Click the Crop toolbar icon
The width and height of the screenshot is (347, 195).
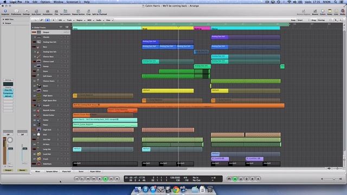(88, 12)
